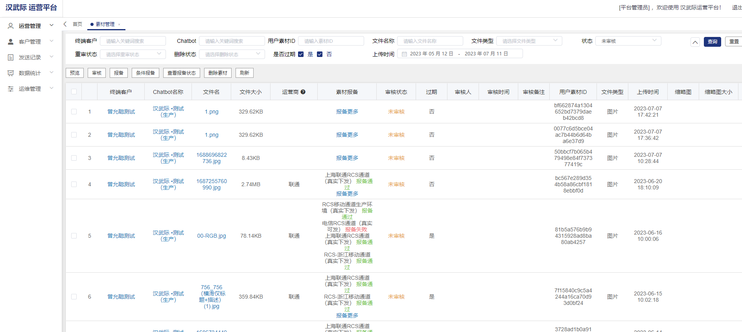This screenshot has width=742, height=332.
Task: Click the back arrow beside 首页 tab
Action: click(x=65, y=24)
